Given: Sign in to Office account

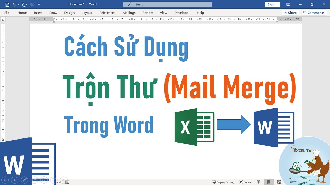Looking at the screenshot, I should (273, 4).
